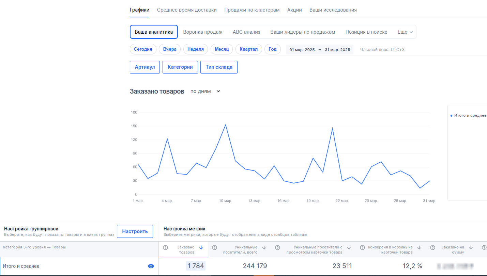
Task: Toggle Итого и среднее chart legend series
Action: [x=468, y=116]
